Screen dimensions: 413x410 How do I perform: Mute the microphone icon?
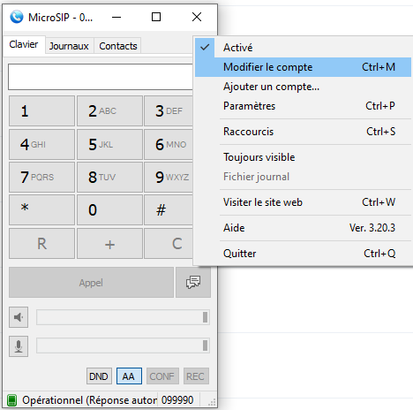(19, 346)
